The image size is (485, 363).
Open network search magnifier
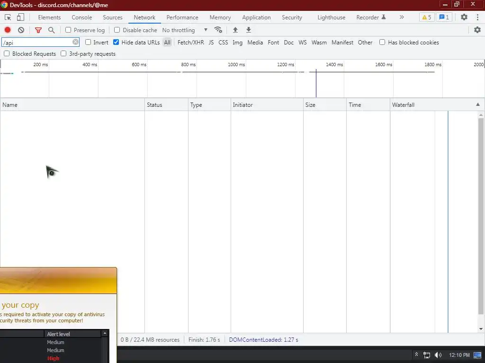pyautogui.click(x=52, y=30)
